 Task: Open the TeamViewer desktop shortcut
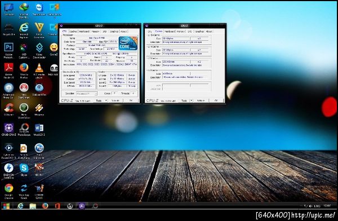click(39, 9)
